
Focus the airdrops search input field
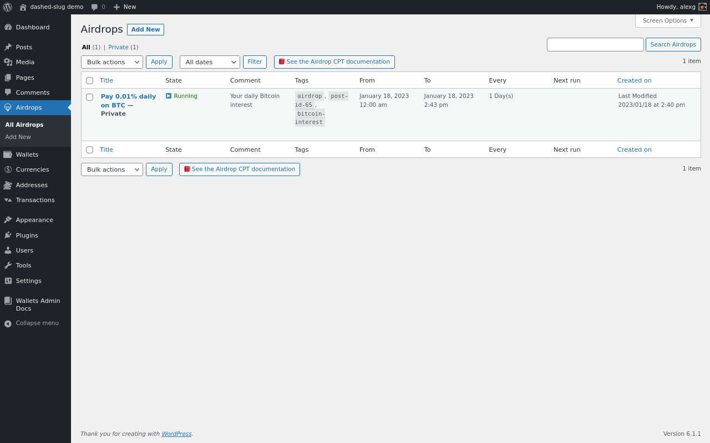click(595, 44)
